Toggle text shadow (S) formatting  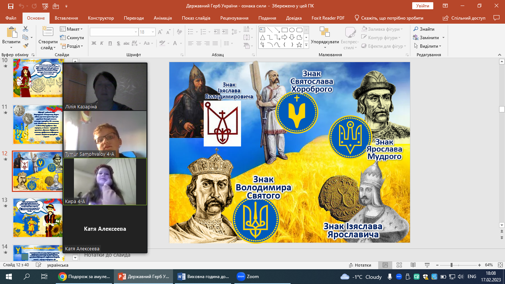point(118,43)
